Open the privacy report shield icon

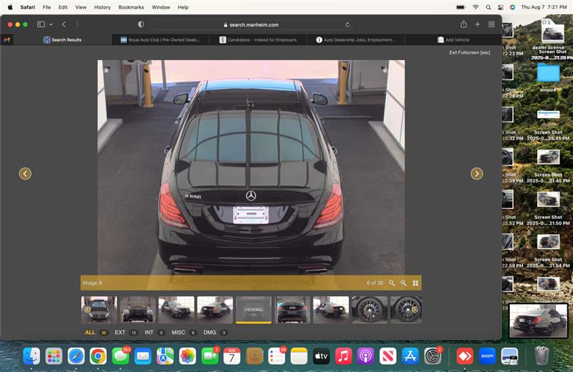click(140, 24)
